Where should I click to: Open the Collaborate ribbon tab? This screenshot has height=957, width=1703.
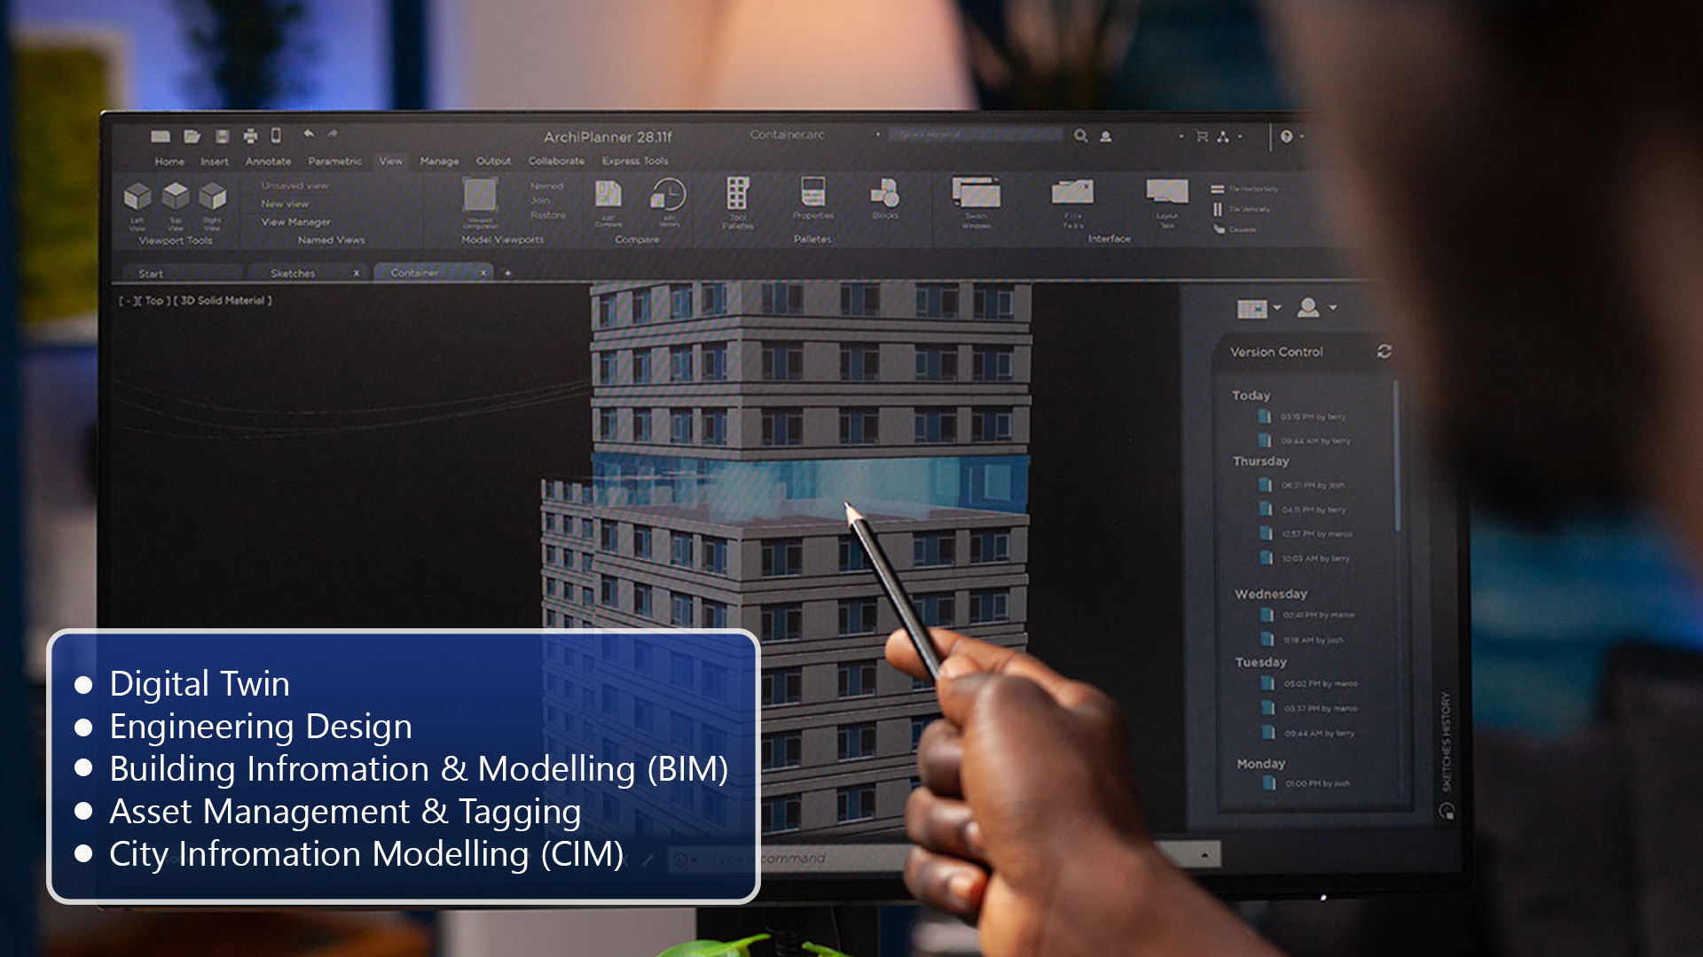pos(556,161)
